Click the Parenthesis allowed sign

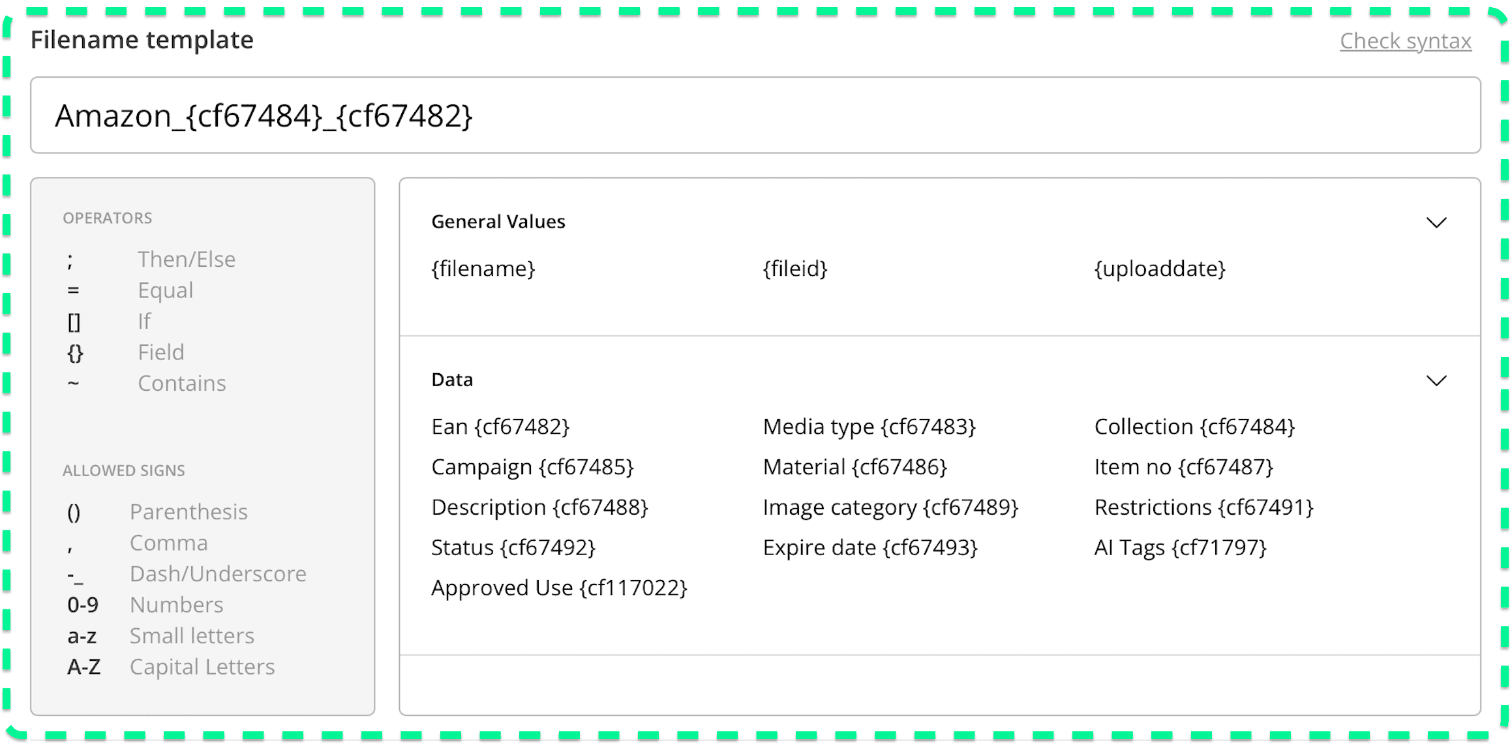(189, 511)
